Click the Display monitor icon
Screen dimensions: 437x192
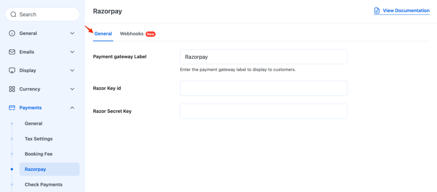12,71
